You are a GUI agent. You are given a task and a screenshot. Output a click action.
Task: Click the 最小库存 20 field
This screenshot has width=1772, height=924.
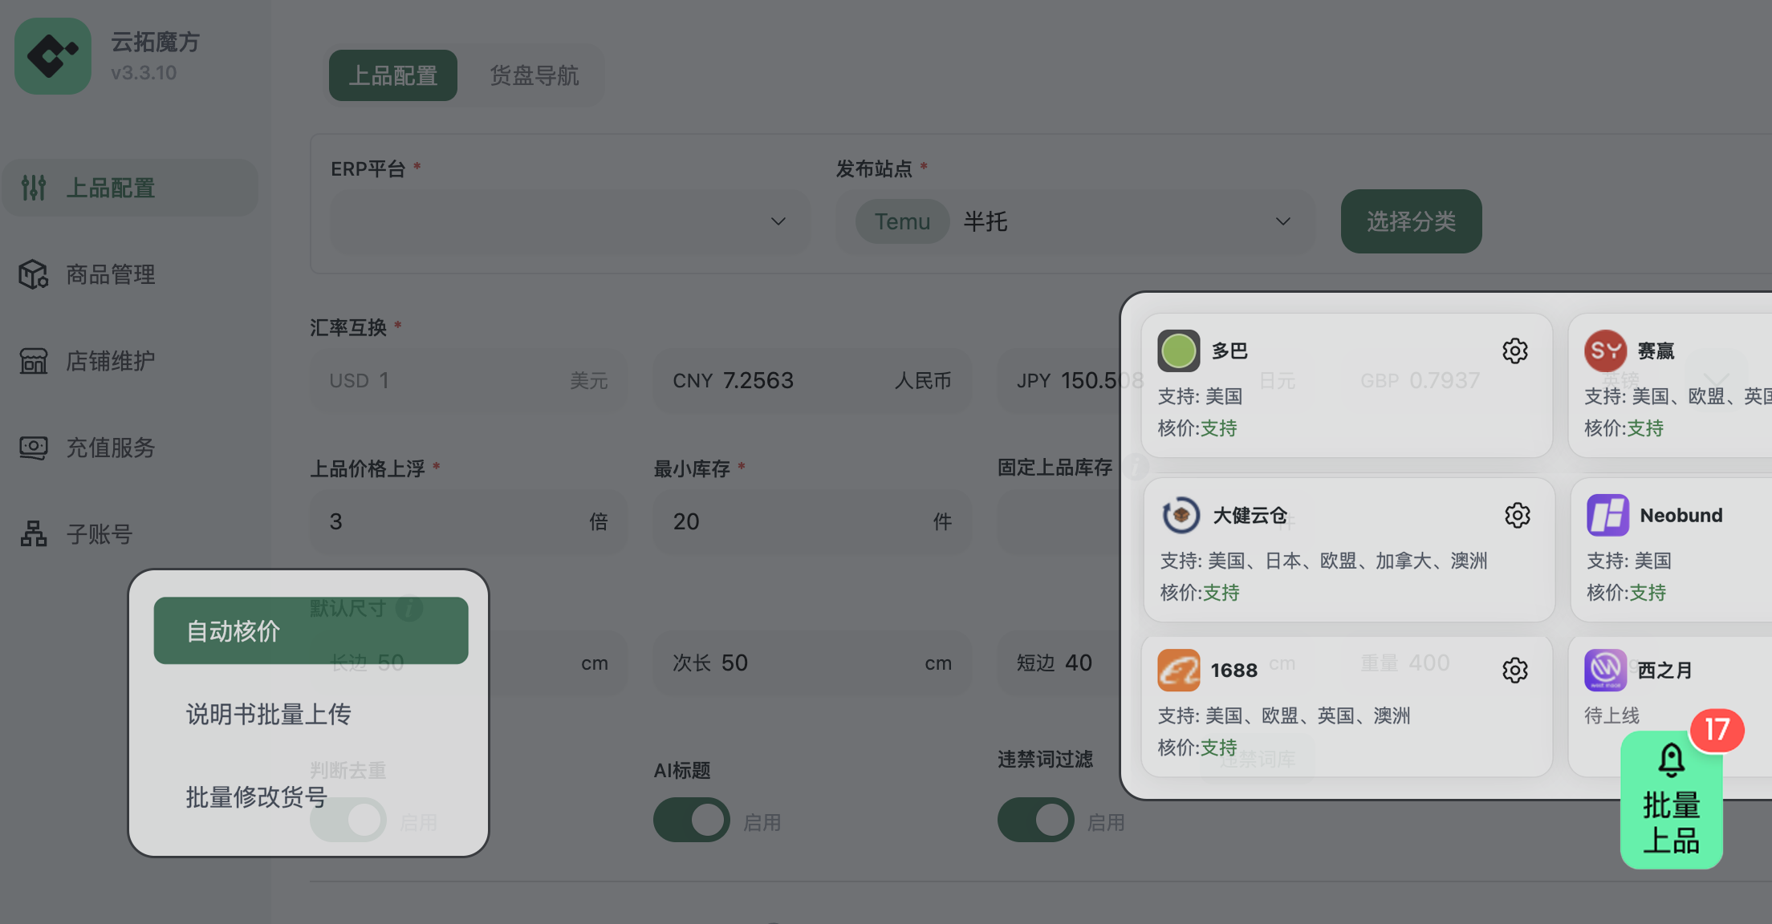tap(812, 521)
